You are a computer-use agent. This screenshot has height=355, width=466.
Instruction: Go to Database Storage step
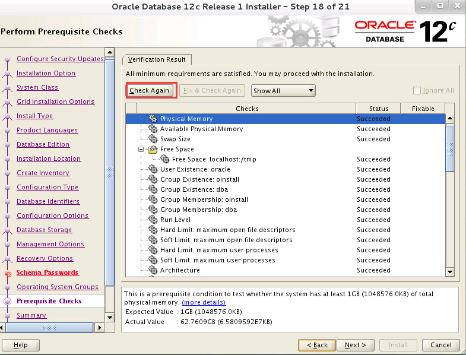[45, 230]
